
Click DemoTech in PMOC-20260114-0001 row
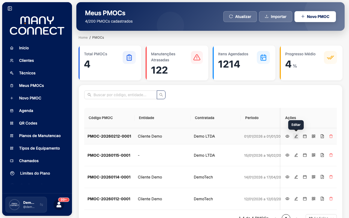[x=203, y=177]
